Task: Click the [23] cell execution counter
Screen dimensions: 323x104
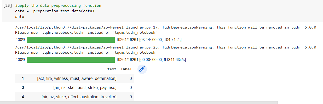Action: point(8,5)
